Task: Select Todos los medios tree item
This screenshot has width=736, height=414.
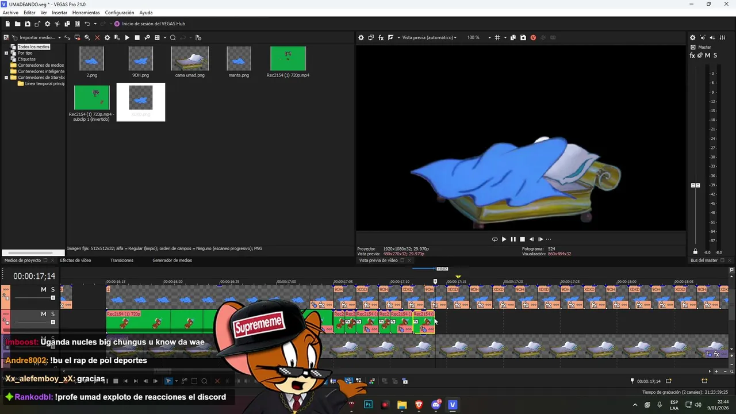Action: pyautogui.click(x=33, y=47)
